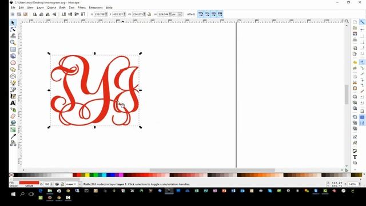This screenshot has height=206, width=366.
Task: Flip selected object vertically
Action: tap(54, 14)
